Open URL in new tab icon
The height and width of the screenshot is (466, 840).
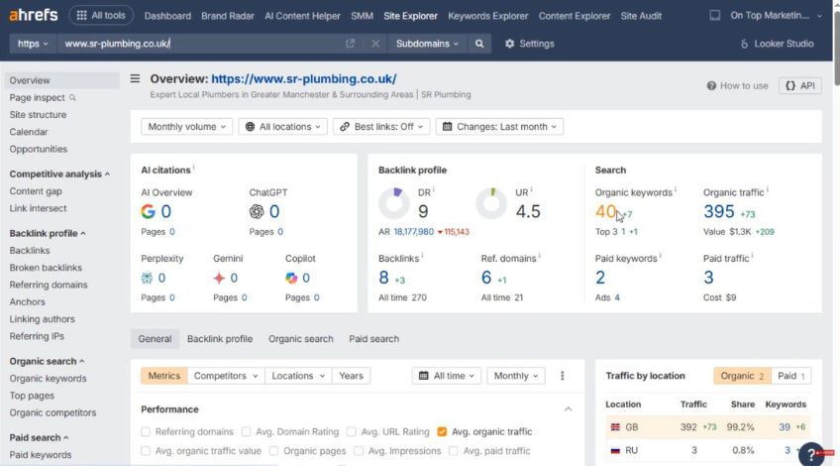[x=350, y=44]
